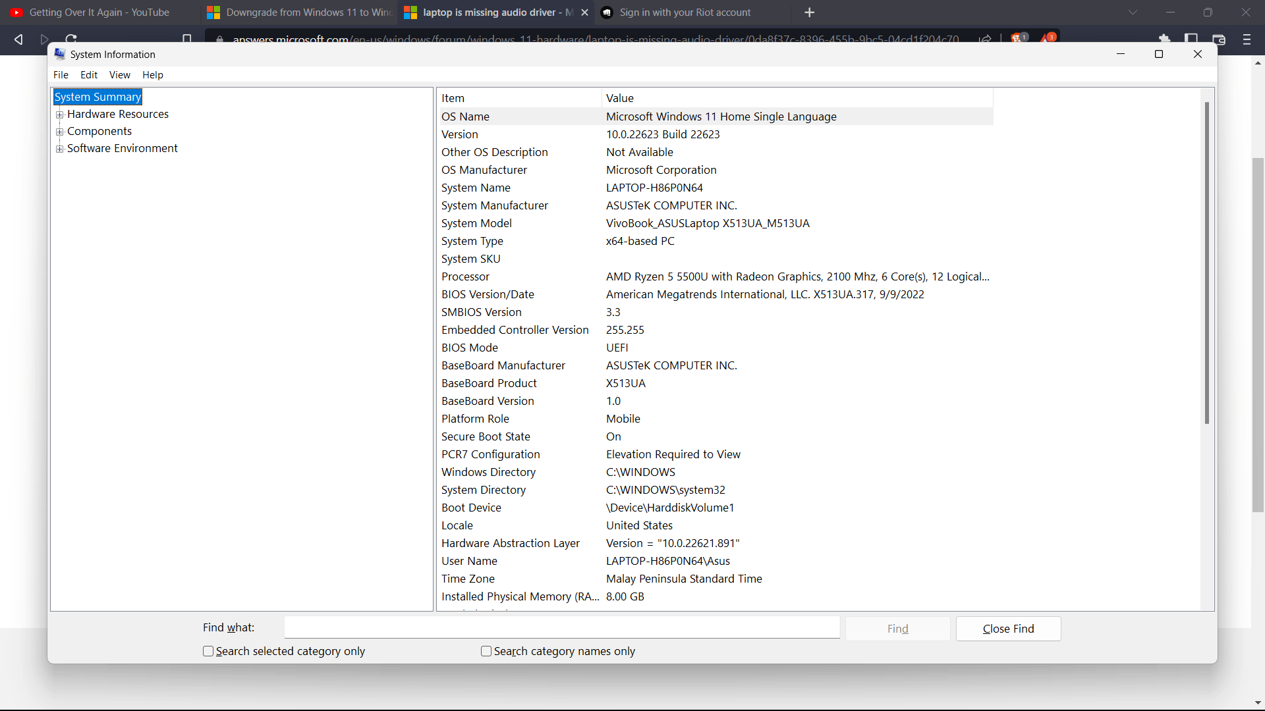The height and width of the screenshot is (711, 1265).
Task: Open the View menu
Action: [119, 75]
